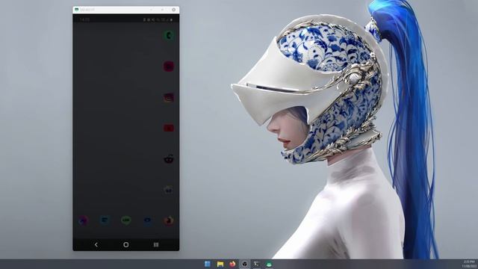478x269 pixels.
Task: Close the phone mirror window
Action: [x=174, y=10]
